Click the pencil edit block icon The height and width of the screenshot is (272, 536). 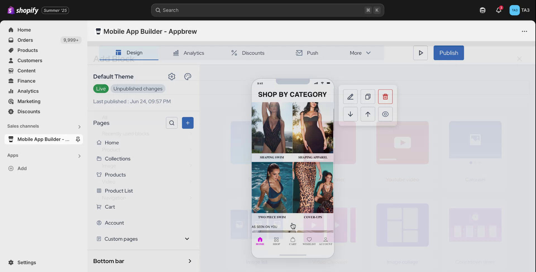click(350, 97)
